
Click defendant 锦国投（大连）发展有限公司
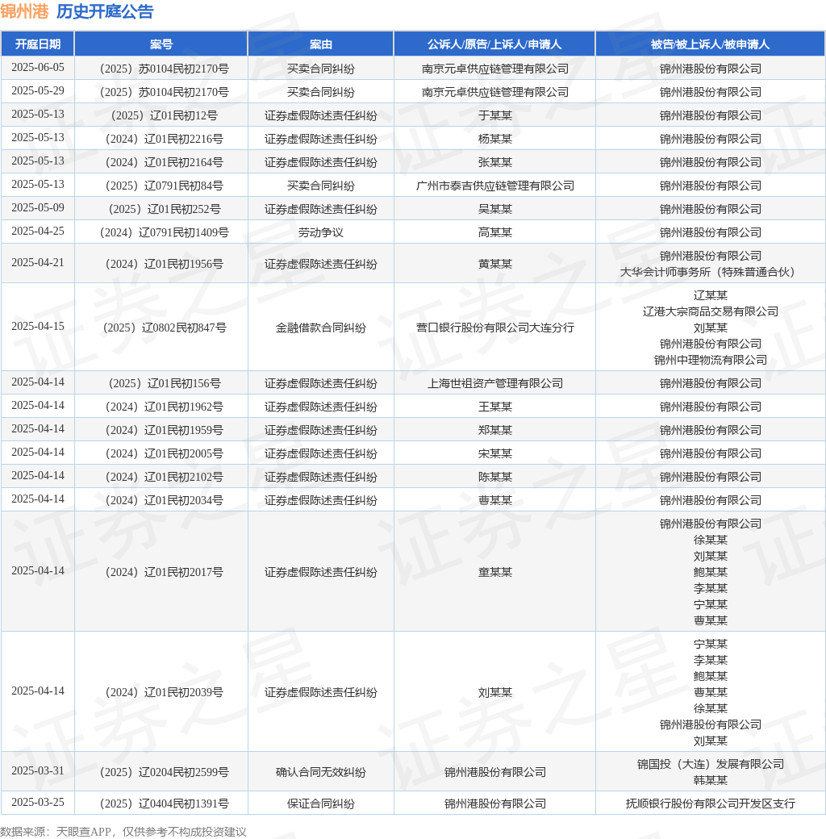click(x=710, y=764)
